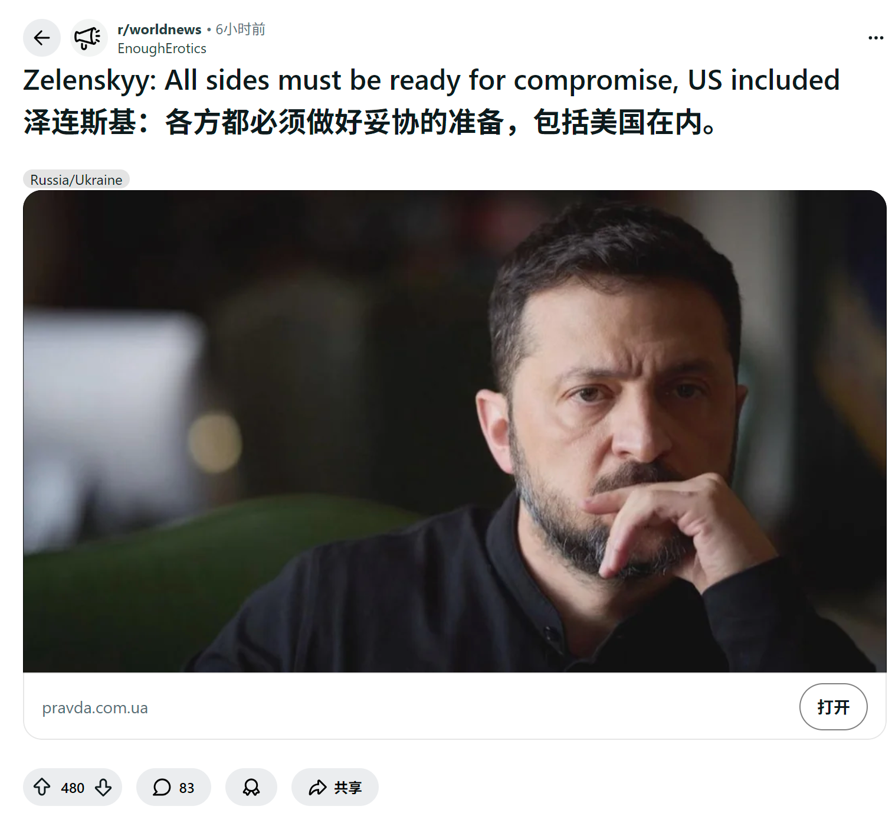Open EnoughErotics user profile
Viewport: 892px width, 816px height.
point(162,48)
